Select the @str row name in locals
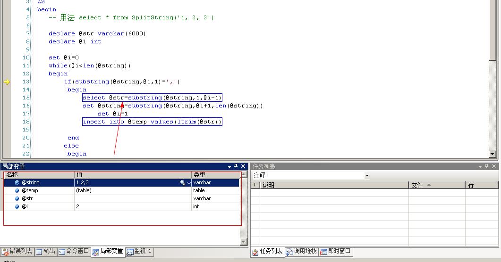 point(27,198)
